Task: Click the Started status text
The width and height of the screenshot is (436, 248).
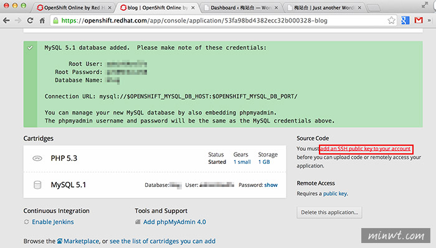Action: pos(217,162)
